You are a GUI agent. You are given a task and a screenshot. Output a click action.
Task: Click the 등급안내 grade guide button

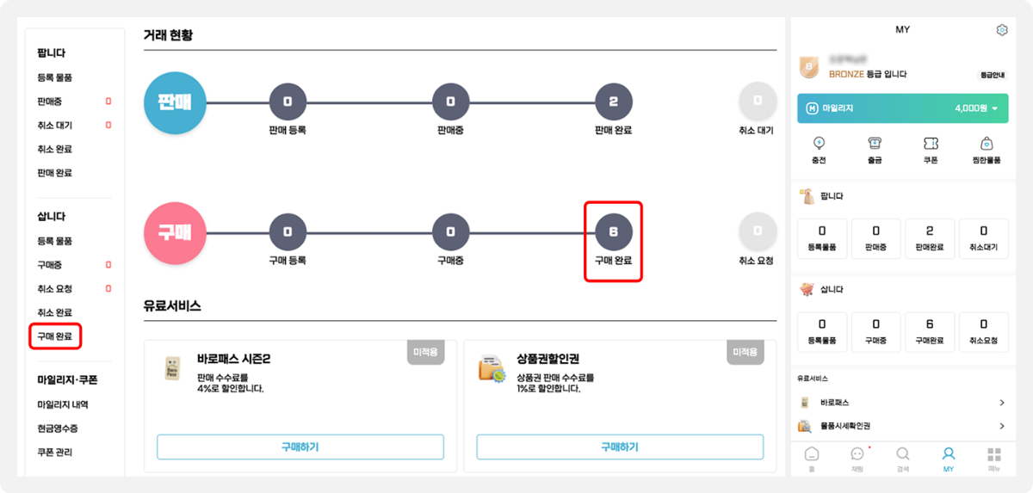pyautogui.click(x=993, y=75)
